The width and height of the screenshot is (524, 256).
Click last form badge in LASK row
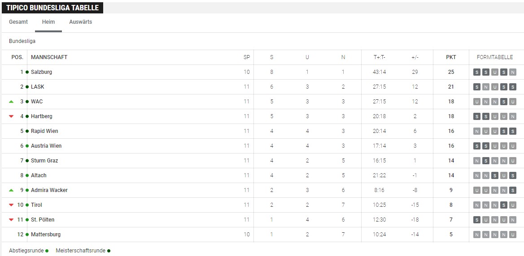click(513, 87)
